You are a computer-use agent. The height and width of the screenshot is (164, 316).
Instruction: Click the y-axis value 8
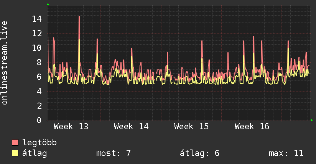click(39, 62)
